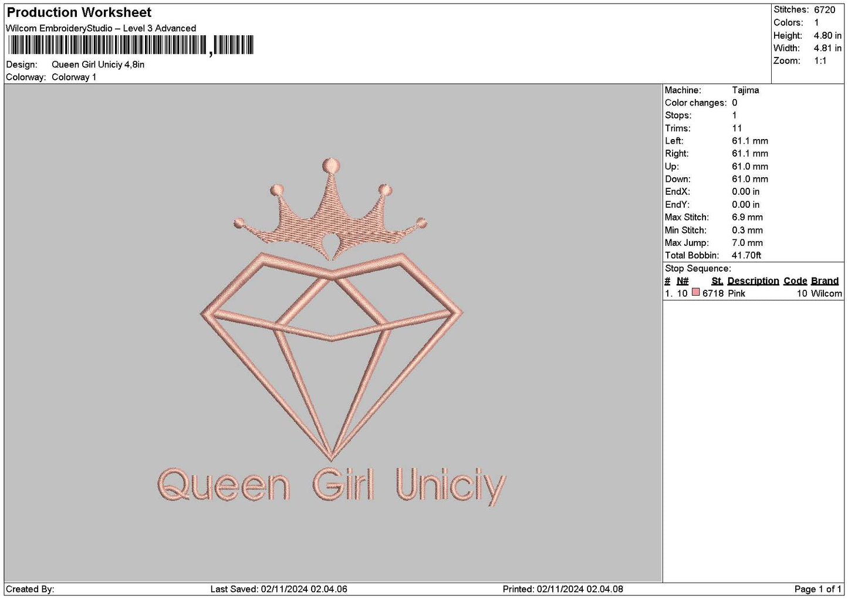848x599 pixels.
Task: Select the 'St.' column header
Action: click(x=717, y=281)
